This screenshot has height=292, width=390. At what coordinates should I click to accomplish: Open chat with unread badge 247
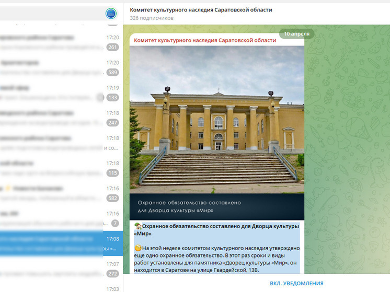coord(62,118)
